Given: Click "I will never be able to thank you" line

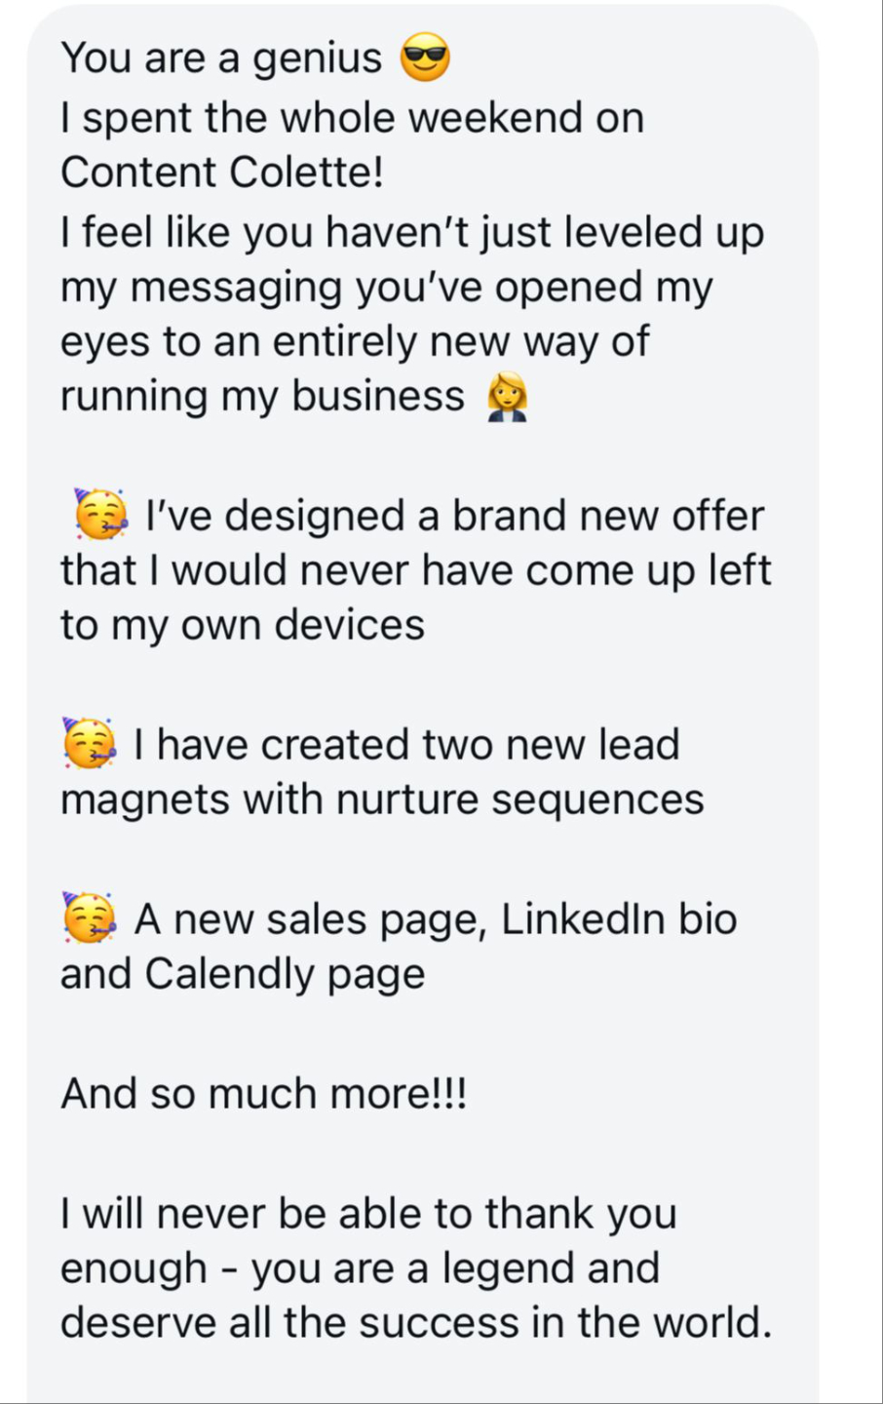Looking at the screenshot, I should (368, 1214).
